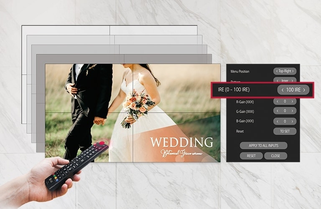321x209 pixels.
Task: Select the Menu Position row label
Action: [240, 71]
